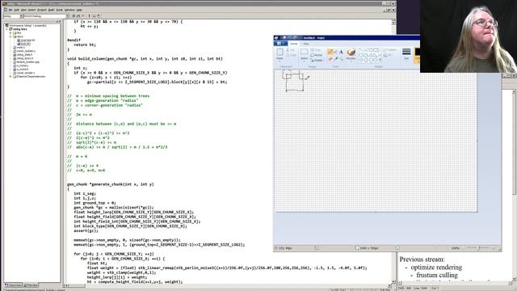Open the Tools menu in Visual Studio
The height and width of the screenshot is (291, 517).
coord(59,10)
